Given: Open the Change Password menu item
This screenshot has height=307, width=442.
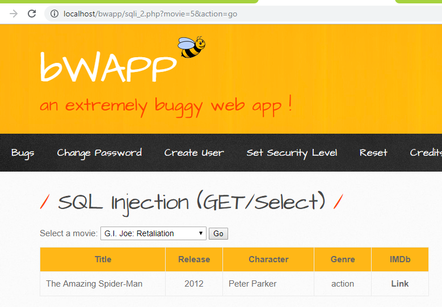Looking at the screenshot, I should click(x=99, y=153).
